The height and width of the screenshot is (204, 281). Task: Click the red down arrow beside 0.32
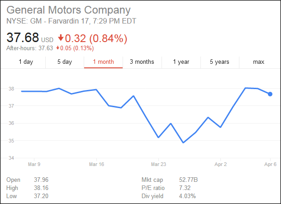point(61,39)
